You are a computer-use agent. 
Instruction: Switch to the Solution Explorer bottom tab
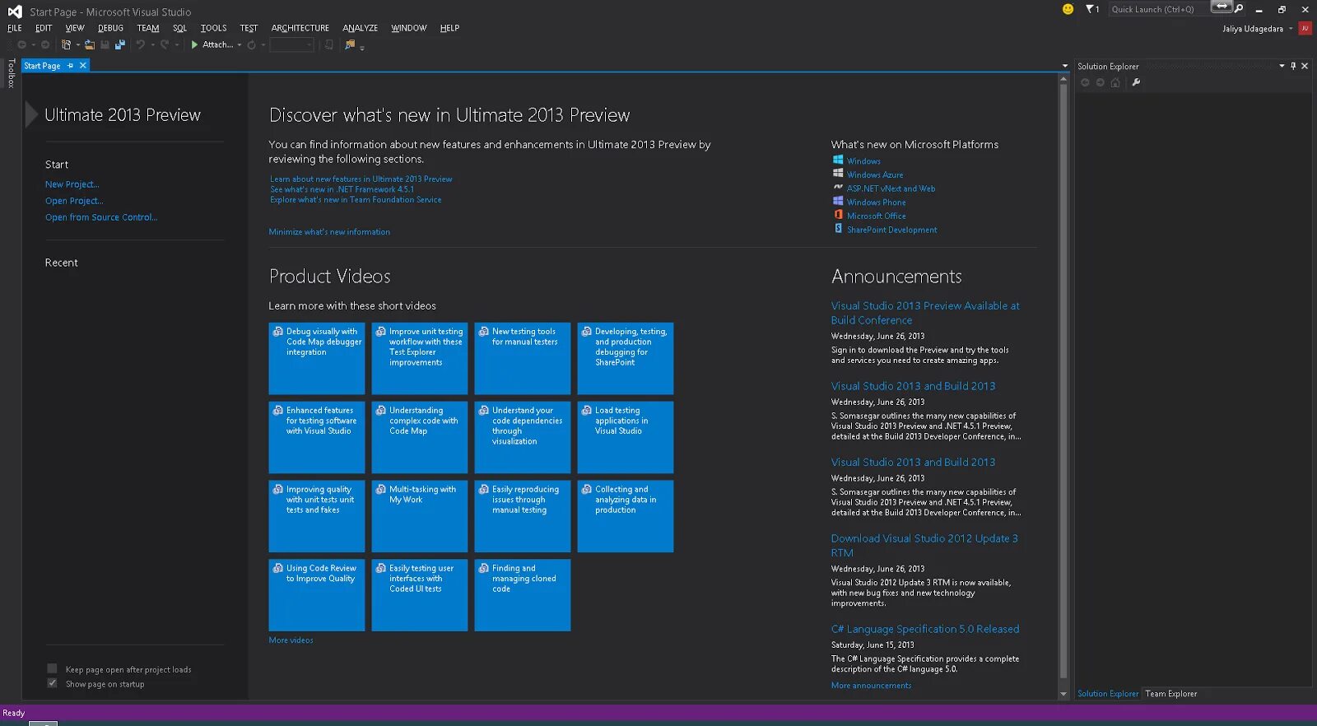click(1108, 694)
